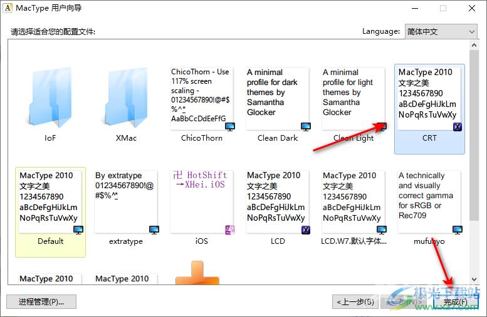The height and width of the screenshot is (317, 487).
Task: Select the ChicoThorn profile thumbnail
Action: point(202,99)
